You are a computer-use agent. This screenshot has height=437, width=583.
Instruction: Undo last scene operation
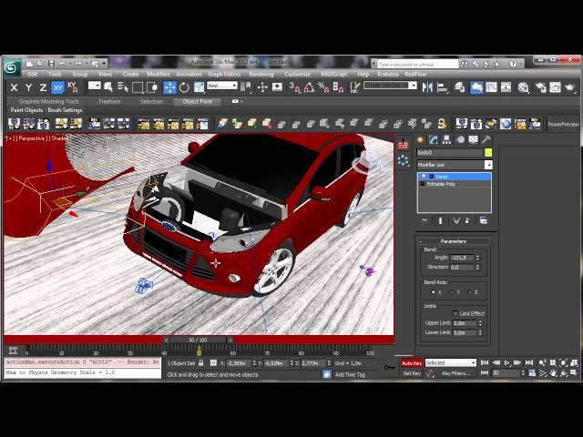pyautogui.click(x=62, y=64)
